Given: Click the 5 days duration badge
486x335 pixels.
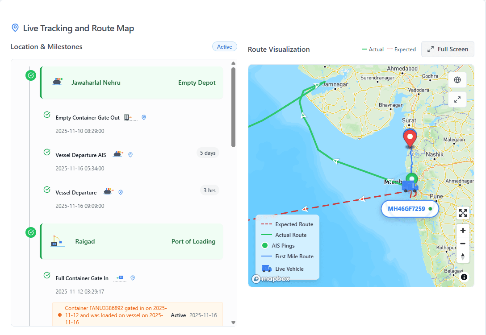Looking at the screenshot, I should (208, 153).
